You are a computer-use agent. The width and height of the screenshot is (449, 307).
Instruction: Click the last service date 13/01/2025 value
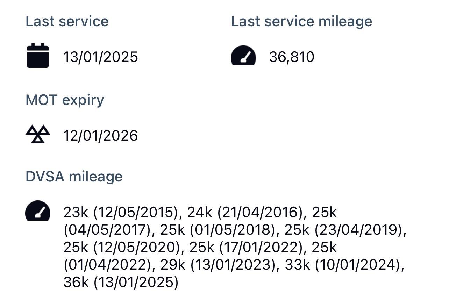(100, 57)
